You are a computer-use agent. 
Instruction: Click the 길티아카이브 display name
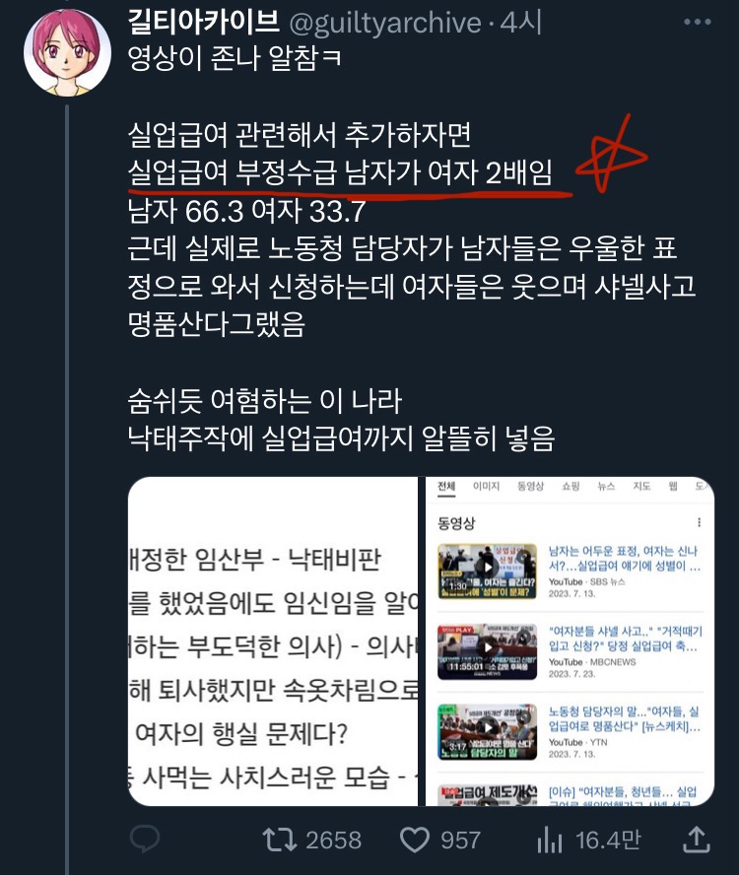(204, 23)
